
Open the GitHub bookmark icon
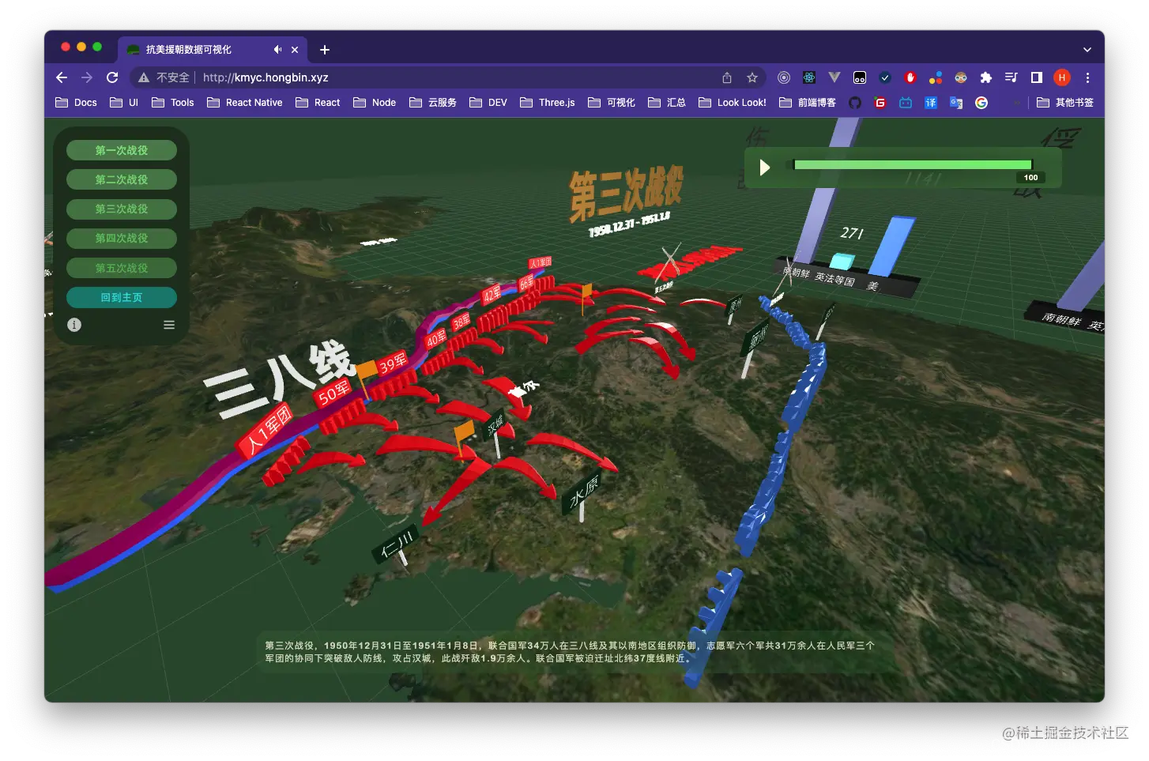855,103
